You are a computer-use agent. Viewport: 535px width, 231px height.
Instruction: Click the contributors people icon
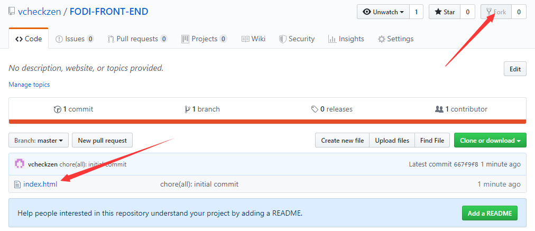tap(439, 109)
